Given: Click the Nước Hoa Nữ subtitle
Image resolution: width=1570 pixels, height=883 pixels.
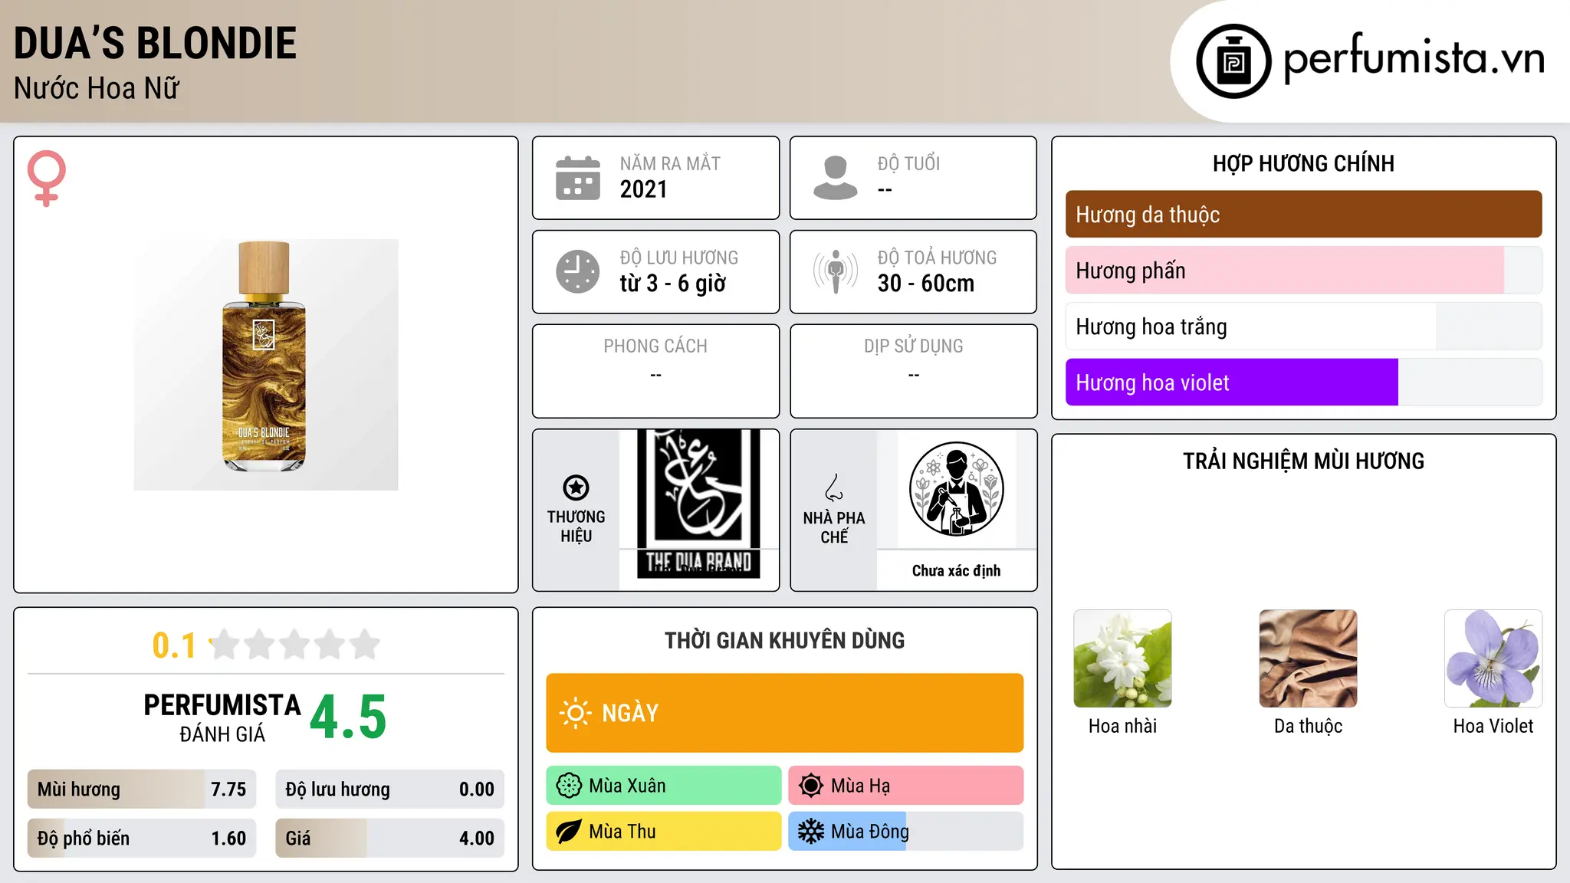Looking at the screenshot, I should click(97, 88).
